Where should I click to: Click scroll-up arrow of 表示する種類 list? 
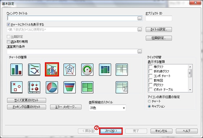[190, 67]
